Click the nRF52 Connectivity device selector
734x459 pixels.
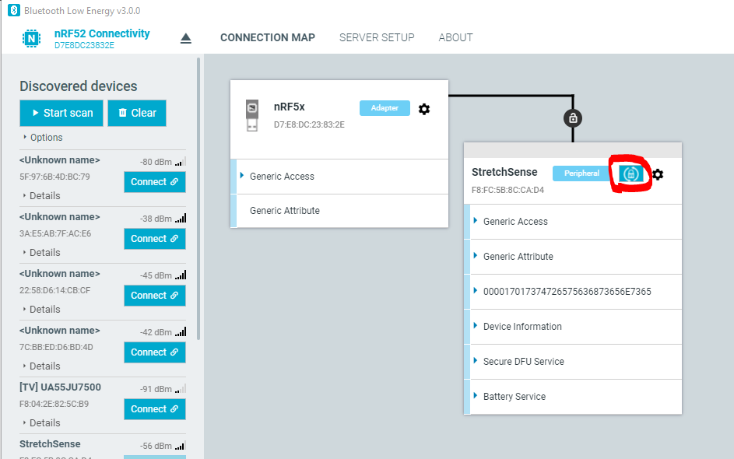pyautogui.click(x=102, y=38)
